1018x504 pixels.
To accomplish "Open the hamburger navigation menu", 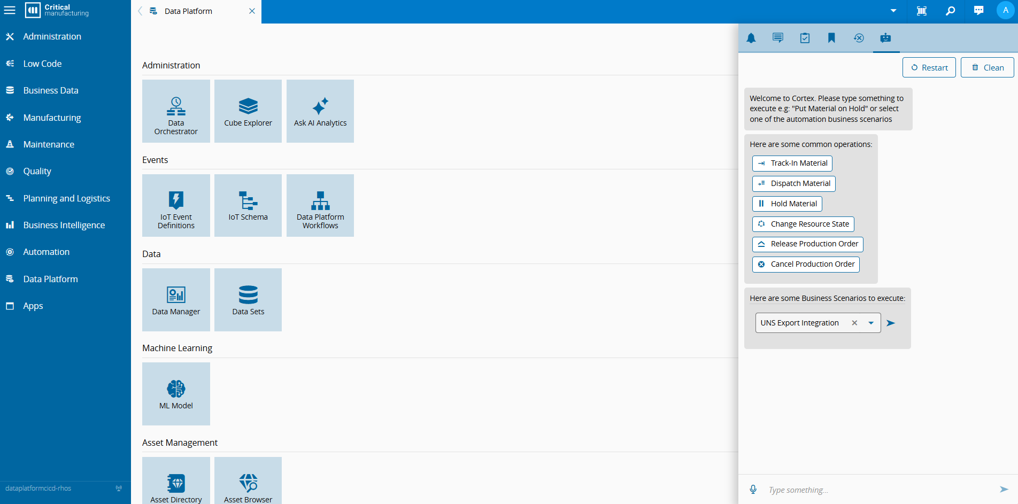I will pyautogui.click(x=10, y=10).
